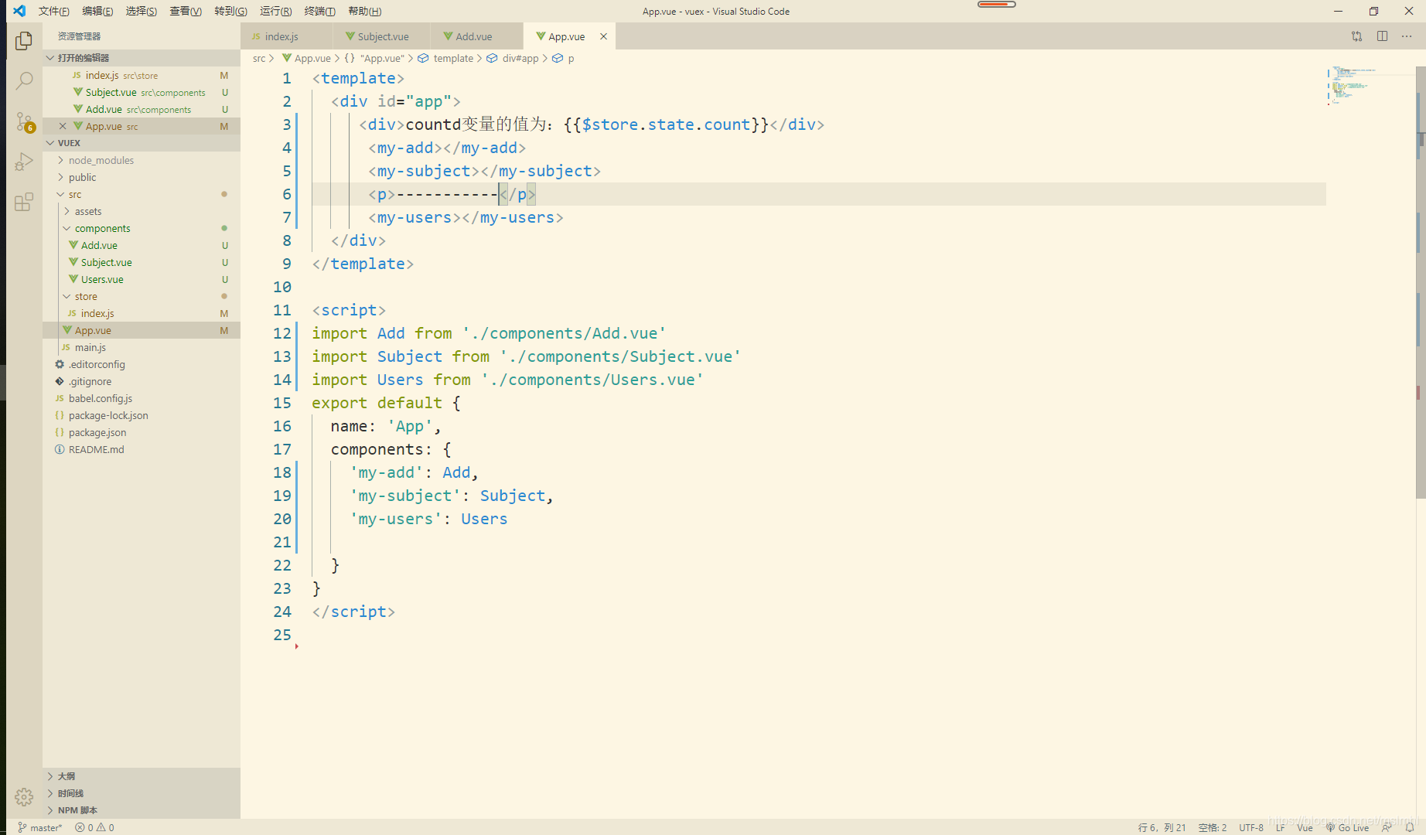This screenshot has width=1426, height=835.
Task: Select Subject.vue in open editors list
Action: point(142,92)
